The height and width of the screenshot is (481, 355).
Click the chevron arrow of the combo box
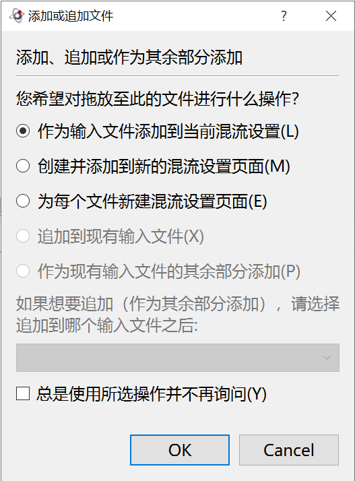(x=327, y=358)
